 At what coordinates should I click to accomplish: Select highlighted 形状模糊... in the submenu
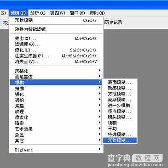pyautogui.click(x=120, y=140)
